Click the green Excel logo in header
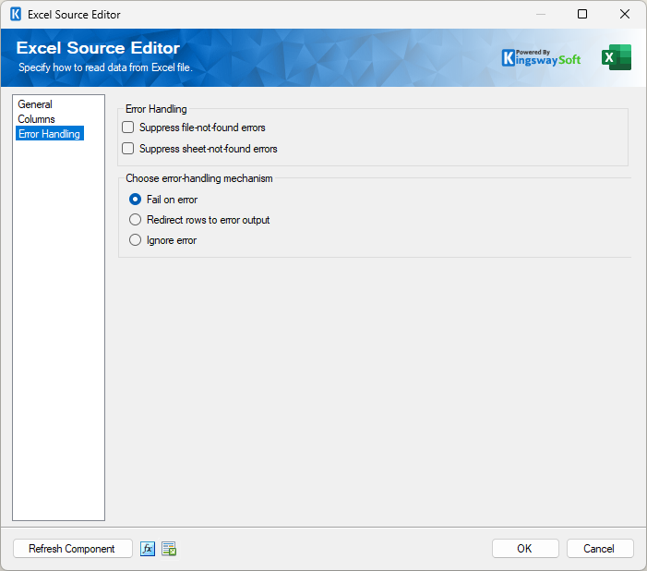The image size is (647, 571). pos(616,57)
